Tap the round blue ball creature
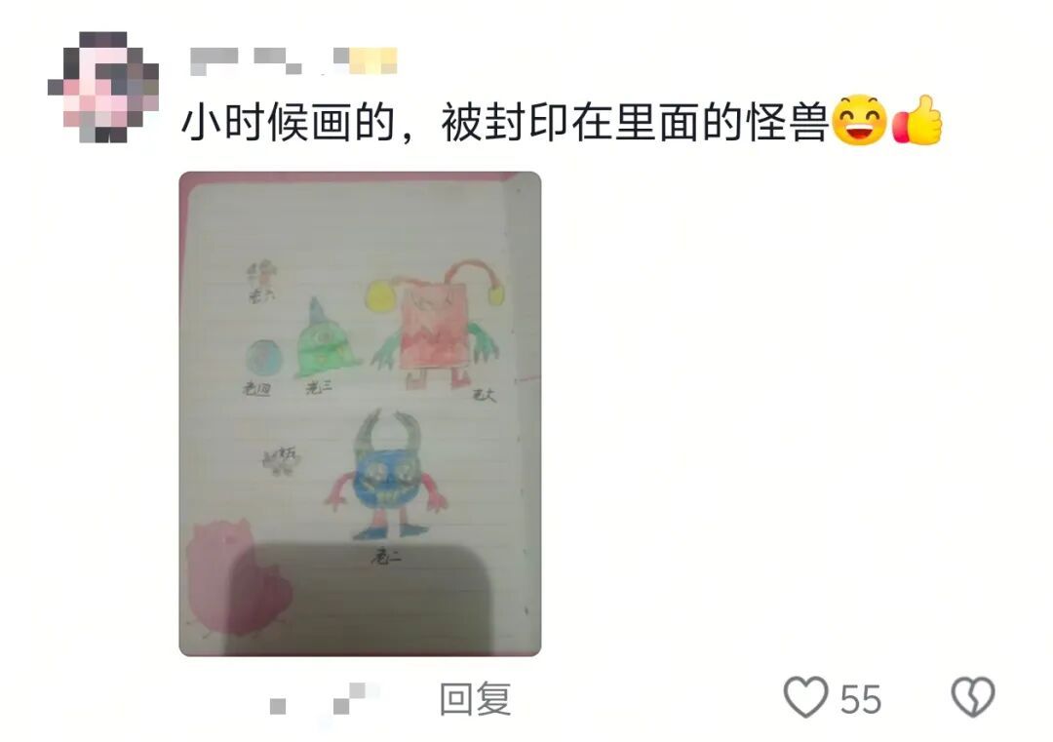 [x=262, y=357]
